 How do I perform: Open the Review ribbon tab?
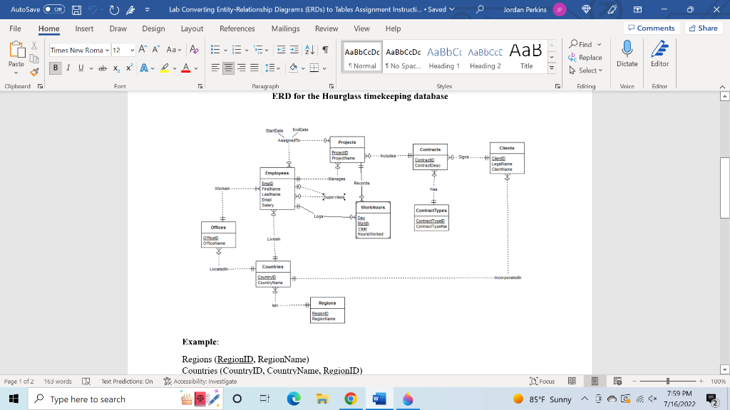point(327,28)
